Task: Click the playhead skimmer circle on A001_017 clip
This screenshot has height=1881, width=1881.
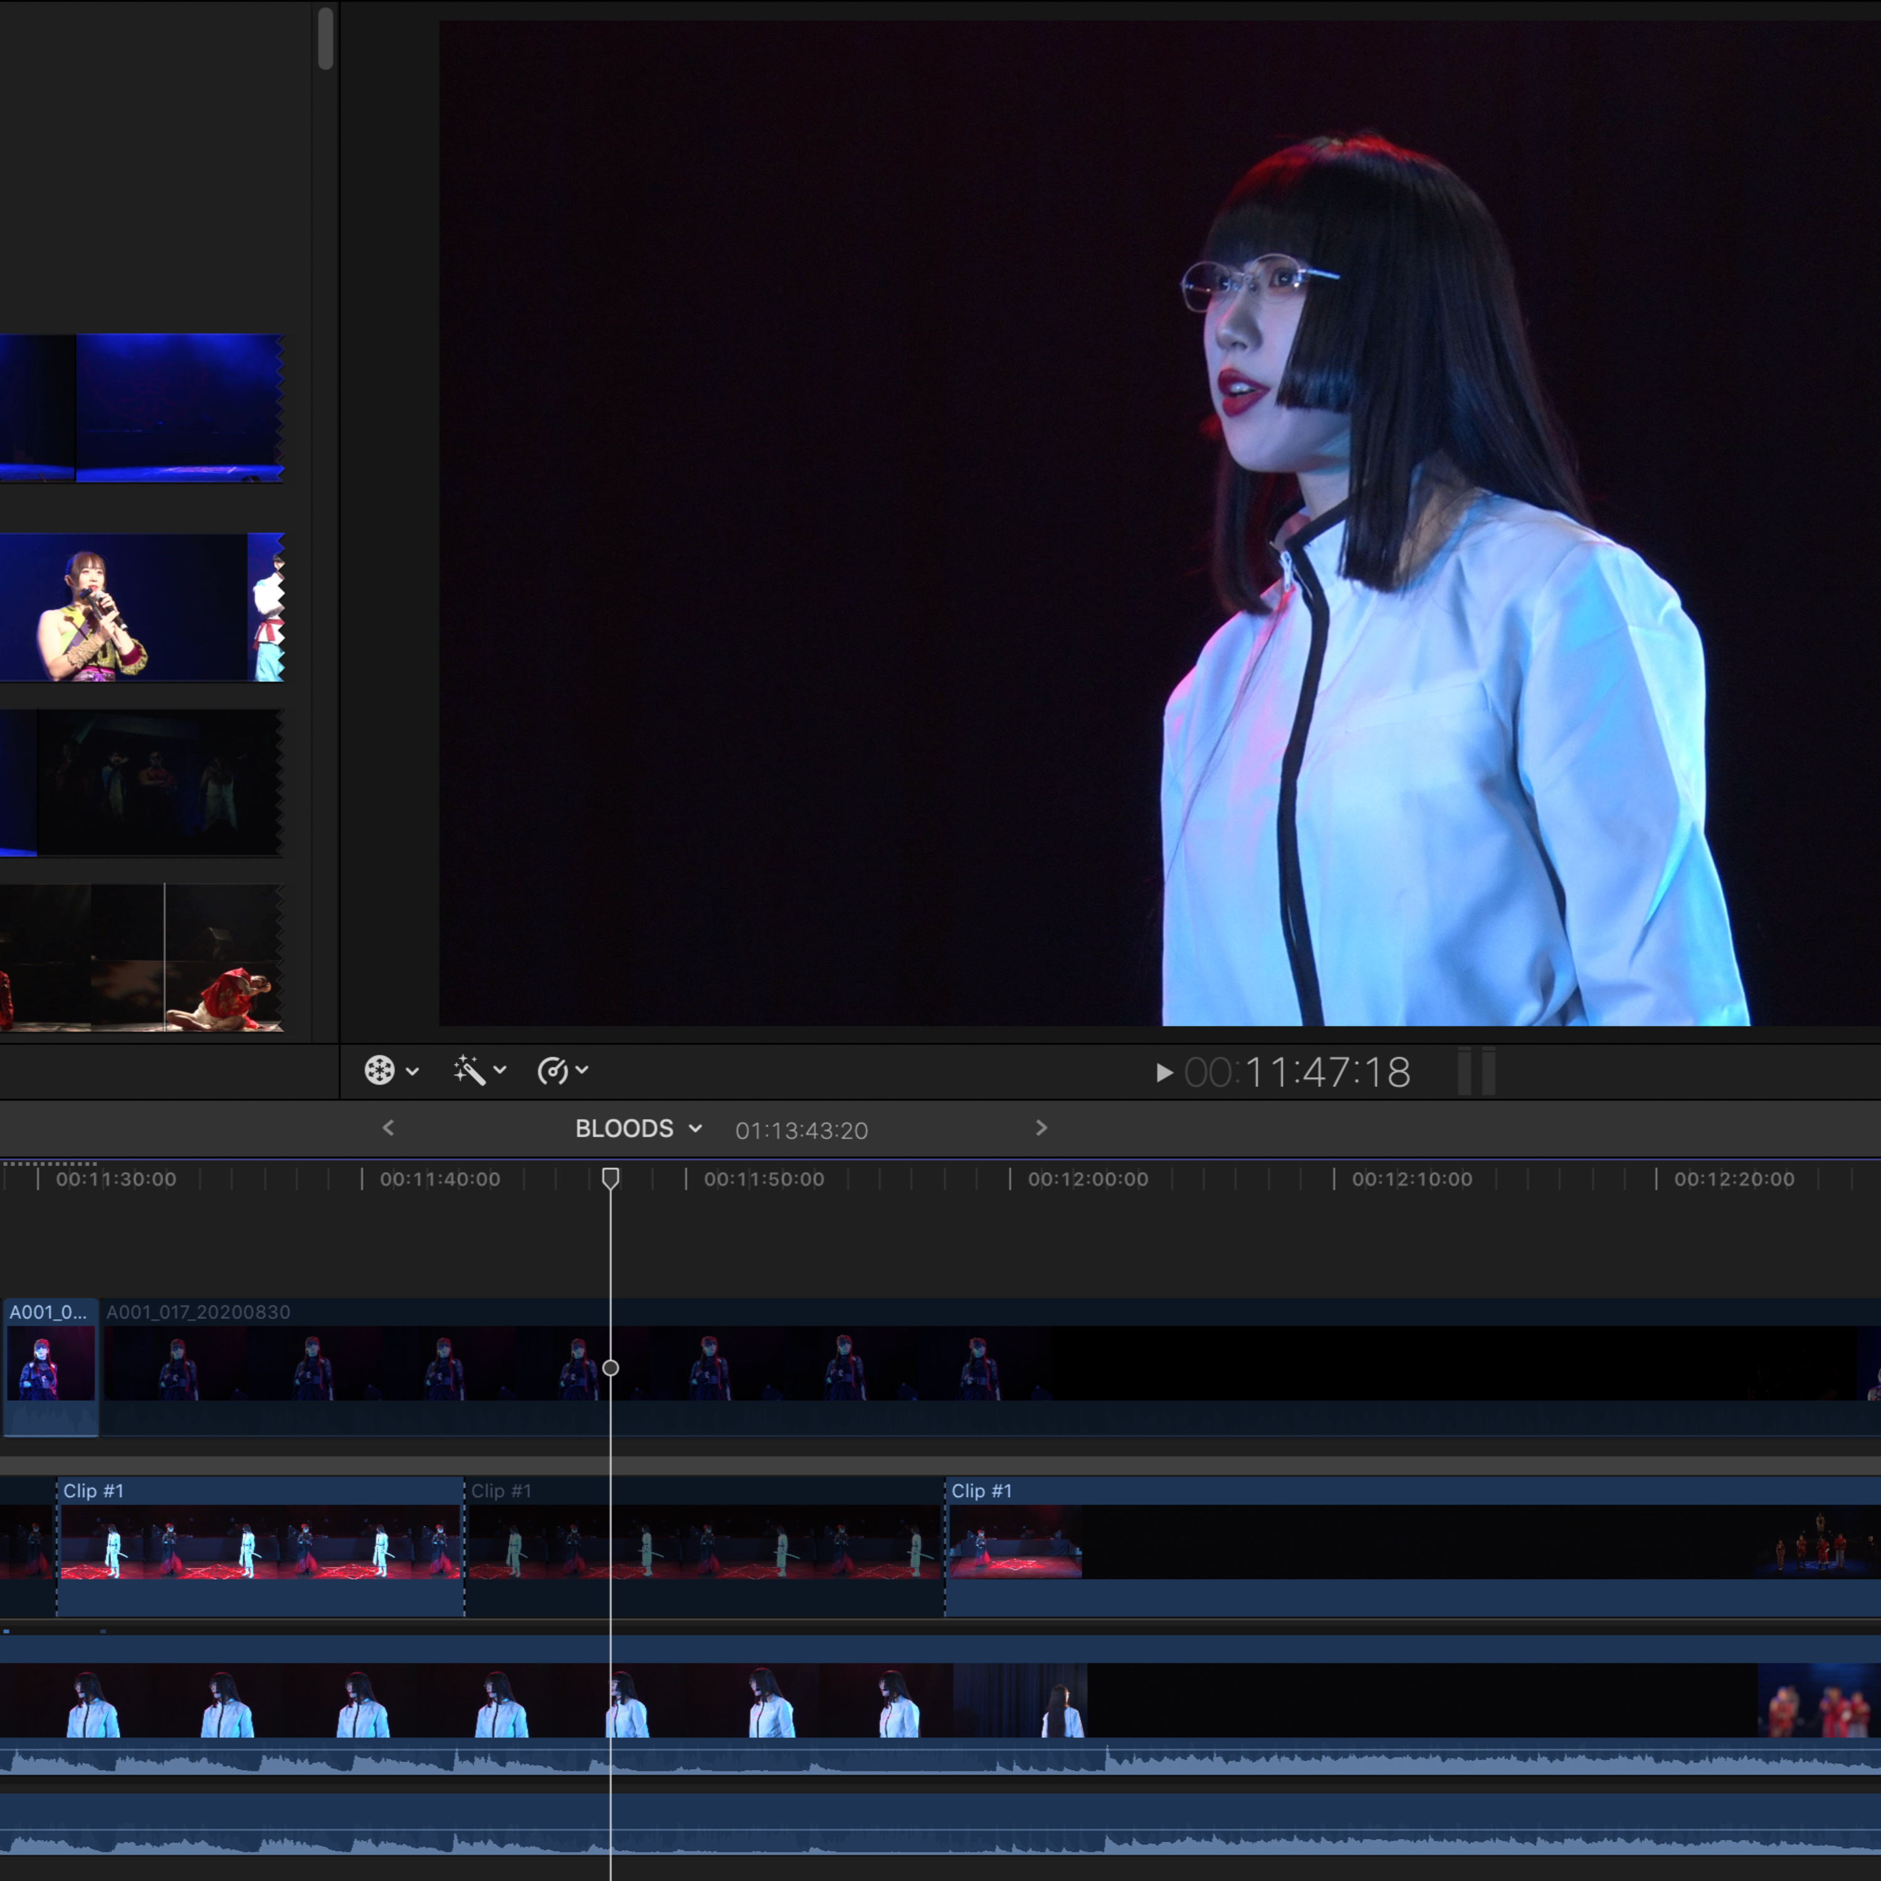Action: [611, 1368]
